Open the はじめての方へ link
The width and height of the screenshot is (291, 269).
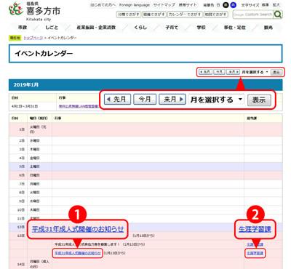[103, 5]
